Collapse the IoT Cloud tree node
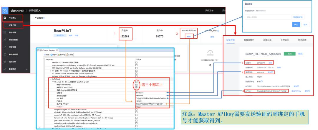Screen dimensions: 318x130 click(x=51, y=79)
